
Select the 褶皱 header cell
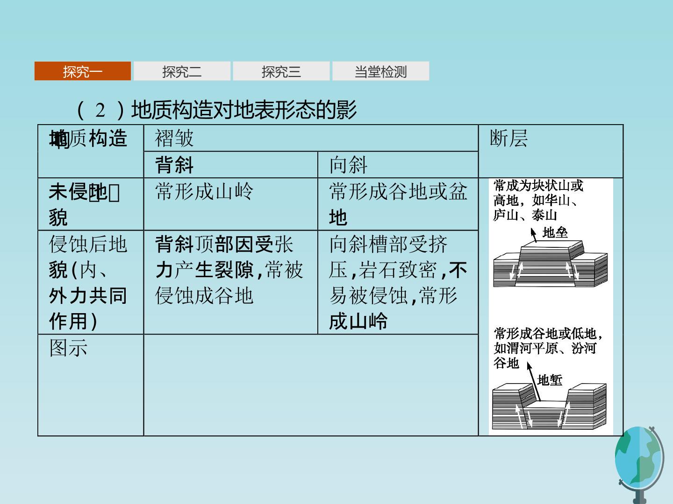(311, 138)
